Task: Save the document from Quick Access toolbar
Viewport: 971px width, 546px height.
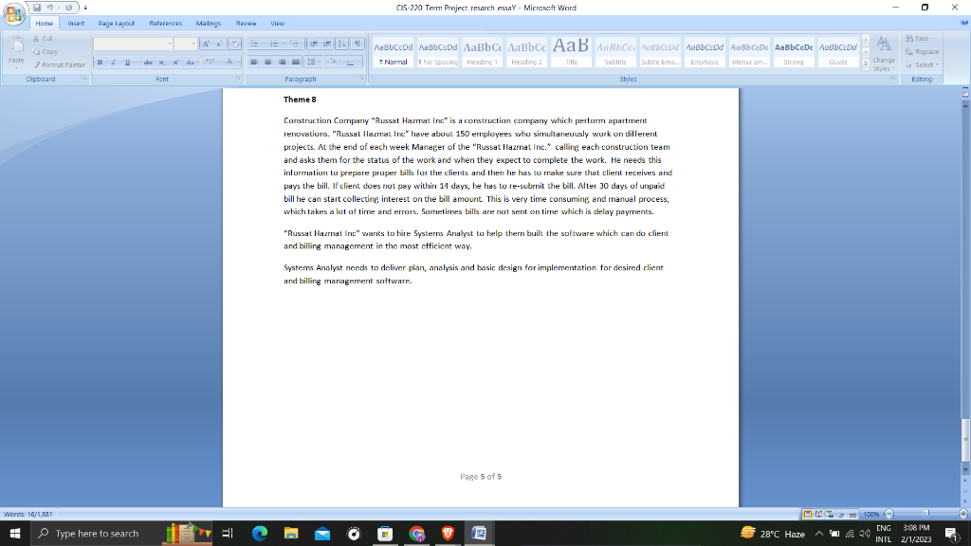Action: coord(37,8)
